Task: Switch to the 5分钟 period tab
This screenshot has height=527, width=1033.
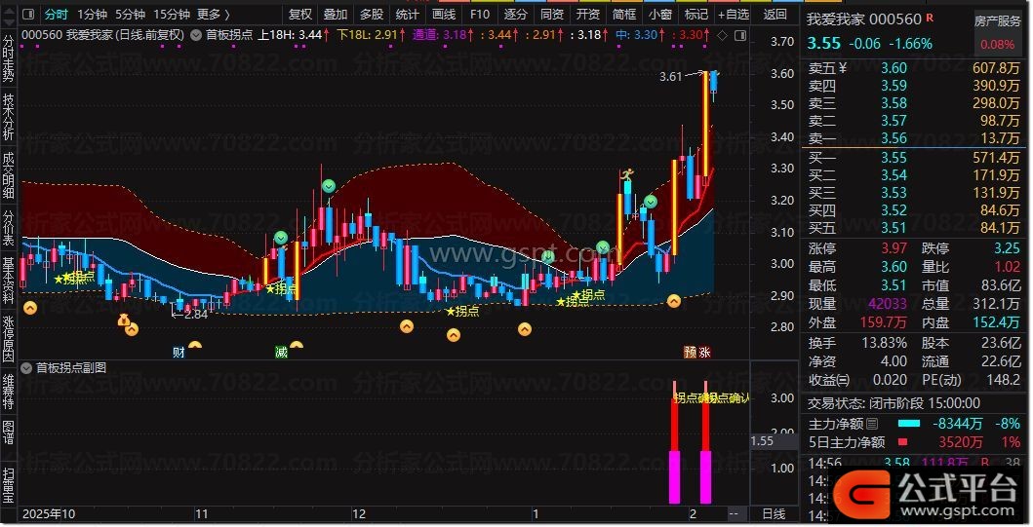Action: 131,15
